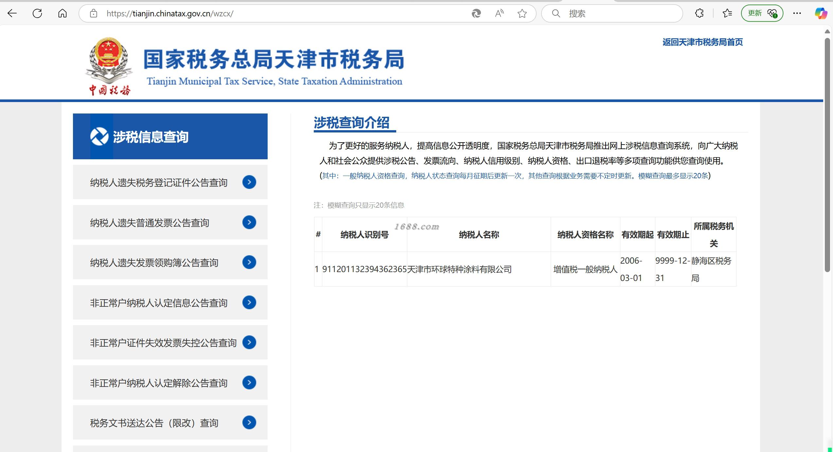
Task: Open the browser extensions puzzle icon
Action: (699, 13)
